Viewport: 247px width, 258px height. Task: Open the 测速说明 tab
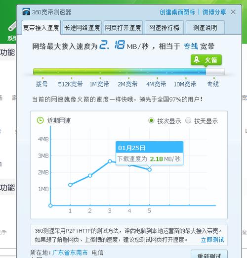(205, 28)
